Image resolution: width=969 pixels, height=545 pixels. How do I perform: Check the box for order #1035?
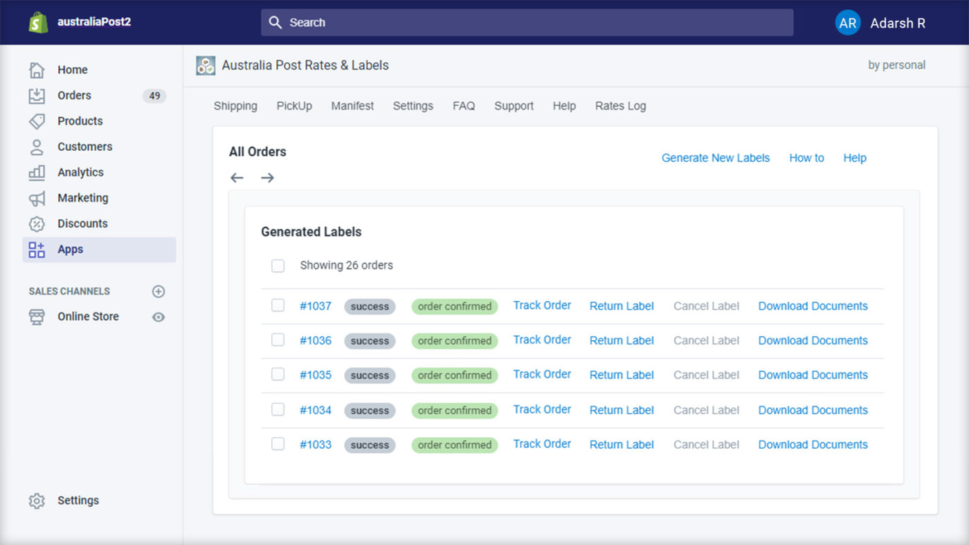[278, 374]
